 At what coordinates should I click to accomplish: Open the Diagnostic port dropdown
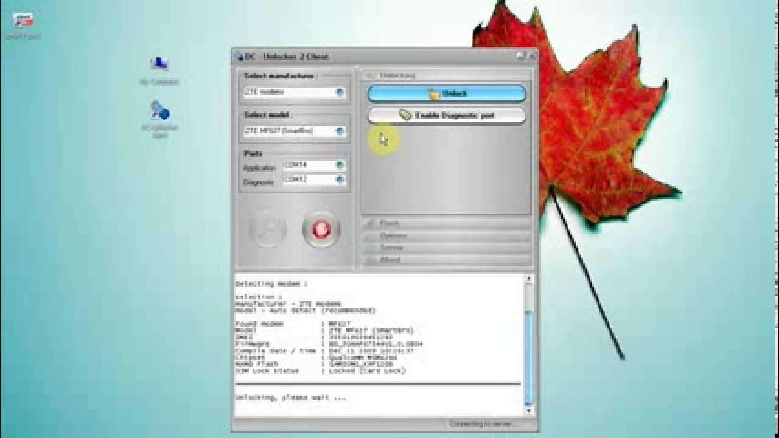tap(314, 179)
